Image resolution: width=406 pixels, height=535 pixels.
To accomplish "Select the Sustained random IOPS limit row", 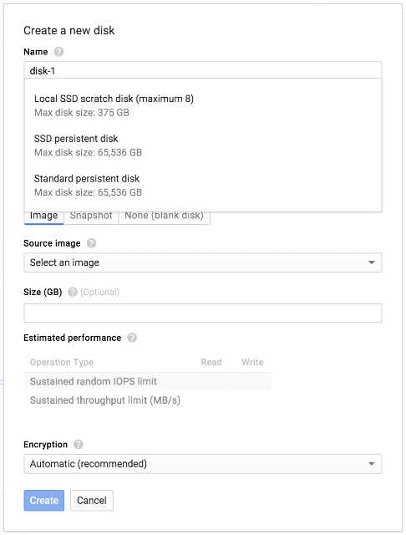I will pos(148,381).
